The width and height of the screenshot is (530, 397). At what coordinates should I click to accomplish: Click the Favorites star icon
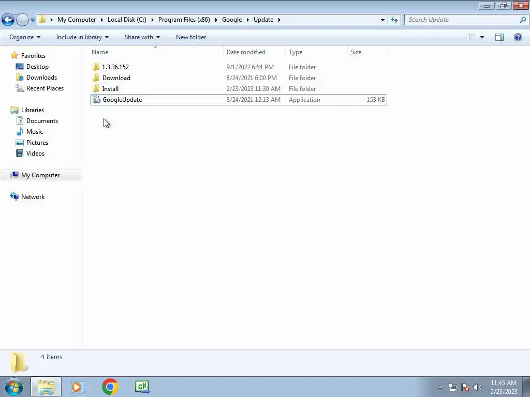tap(14, 55)
